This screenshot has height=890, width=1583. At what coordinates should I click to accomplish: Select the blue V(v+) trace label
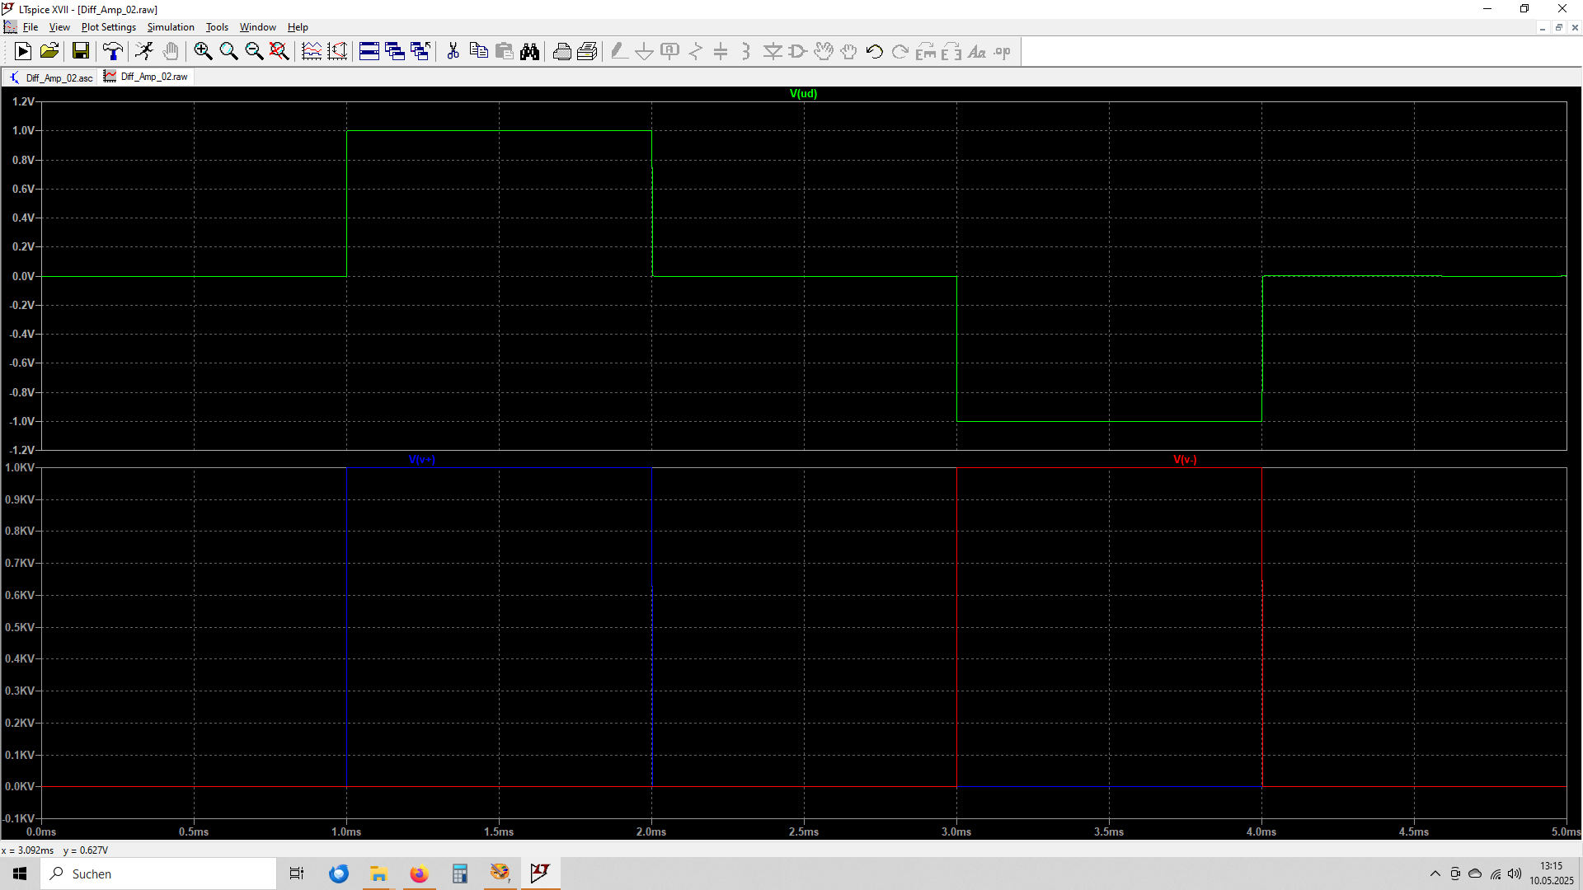coord(422,460)
